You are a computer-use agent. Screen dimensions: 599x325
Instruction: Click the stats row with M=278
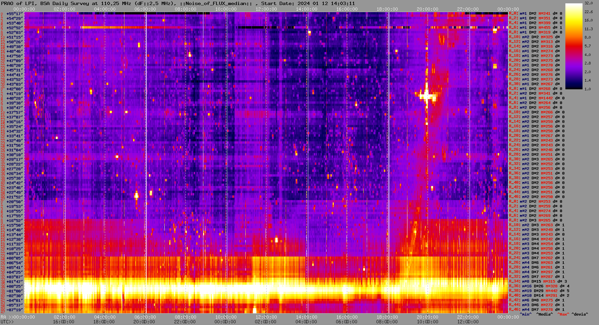point(537,310)
